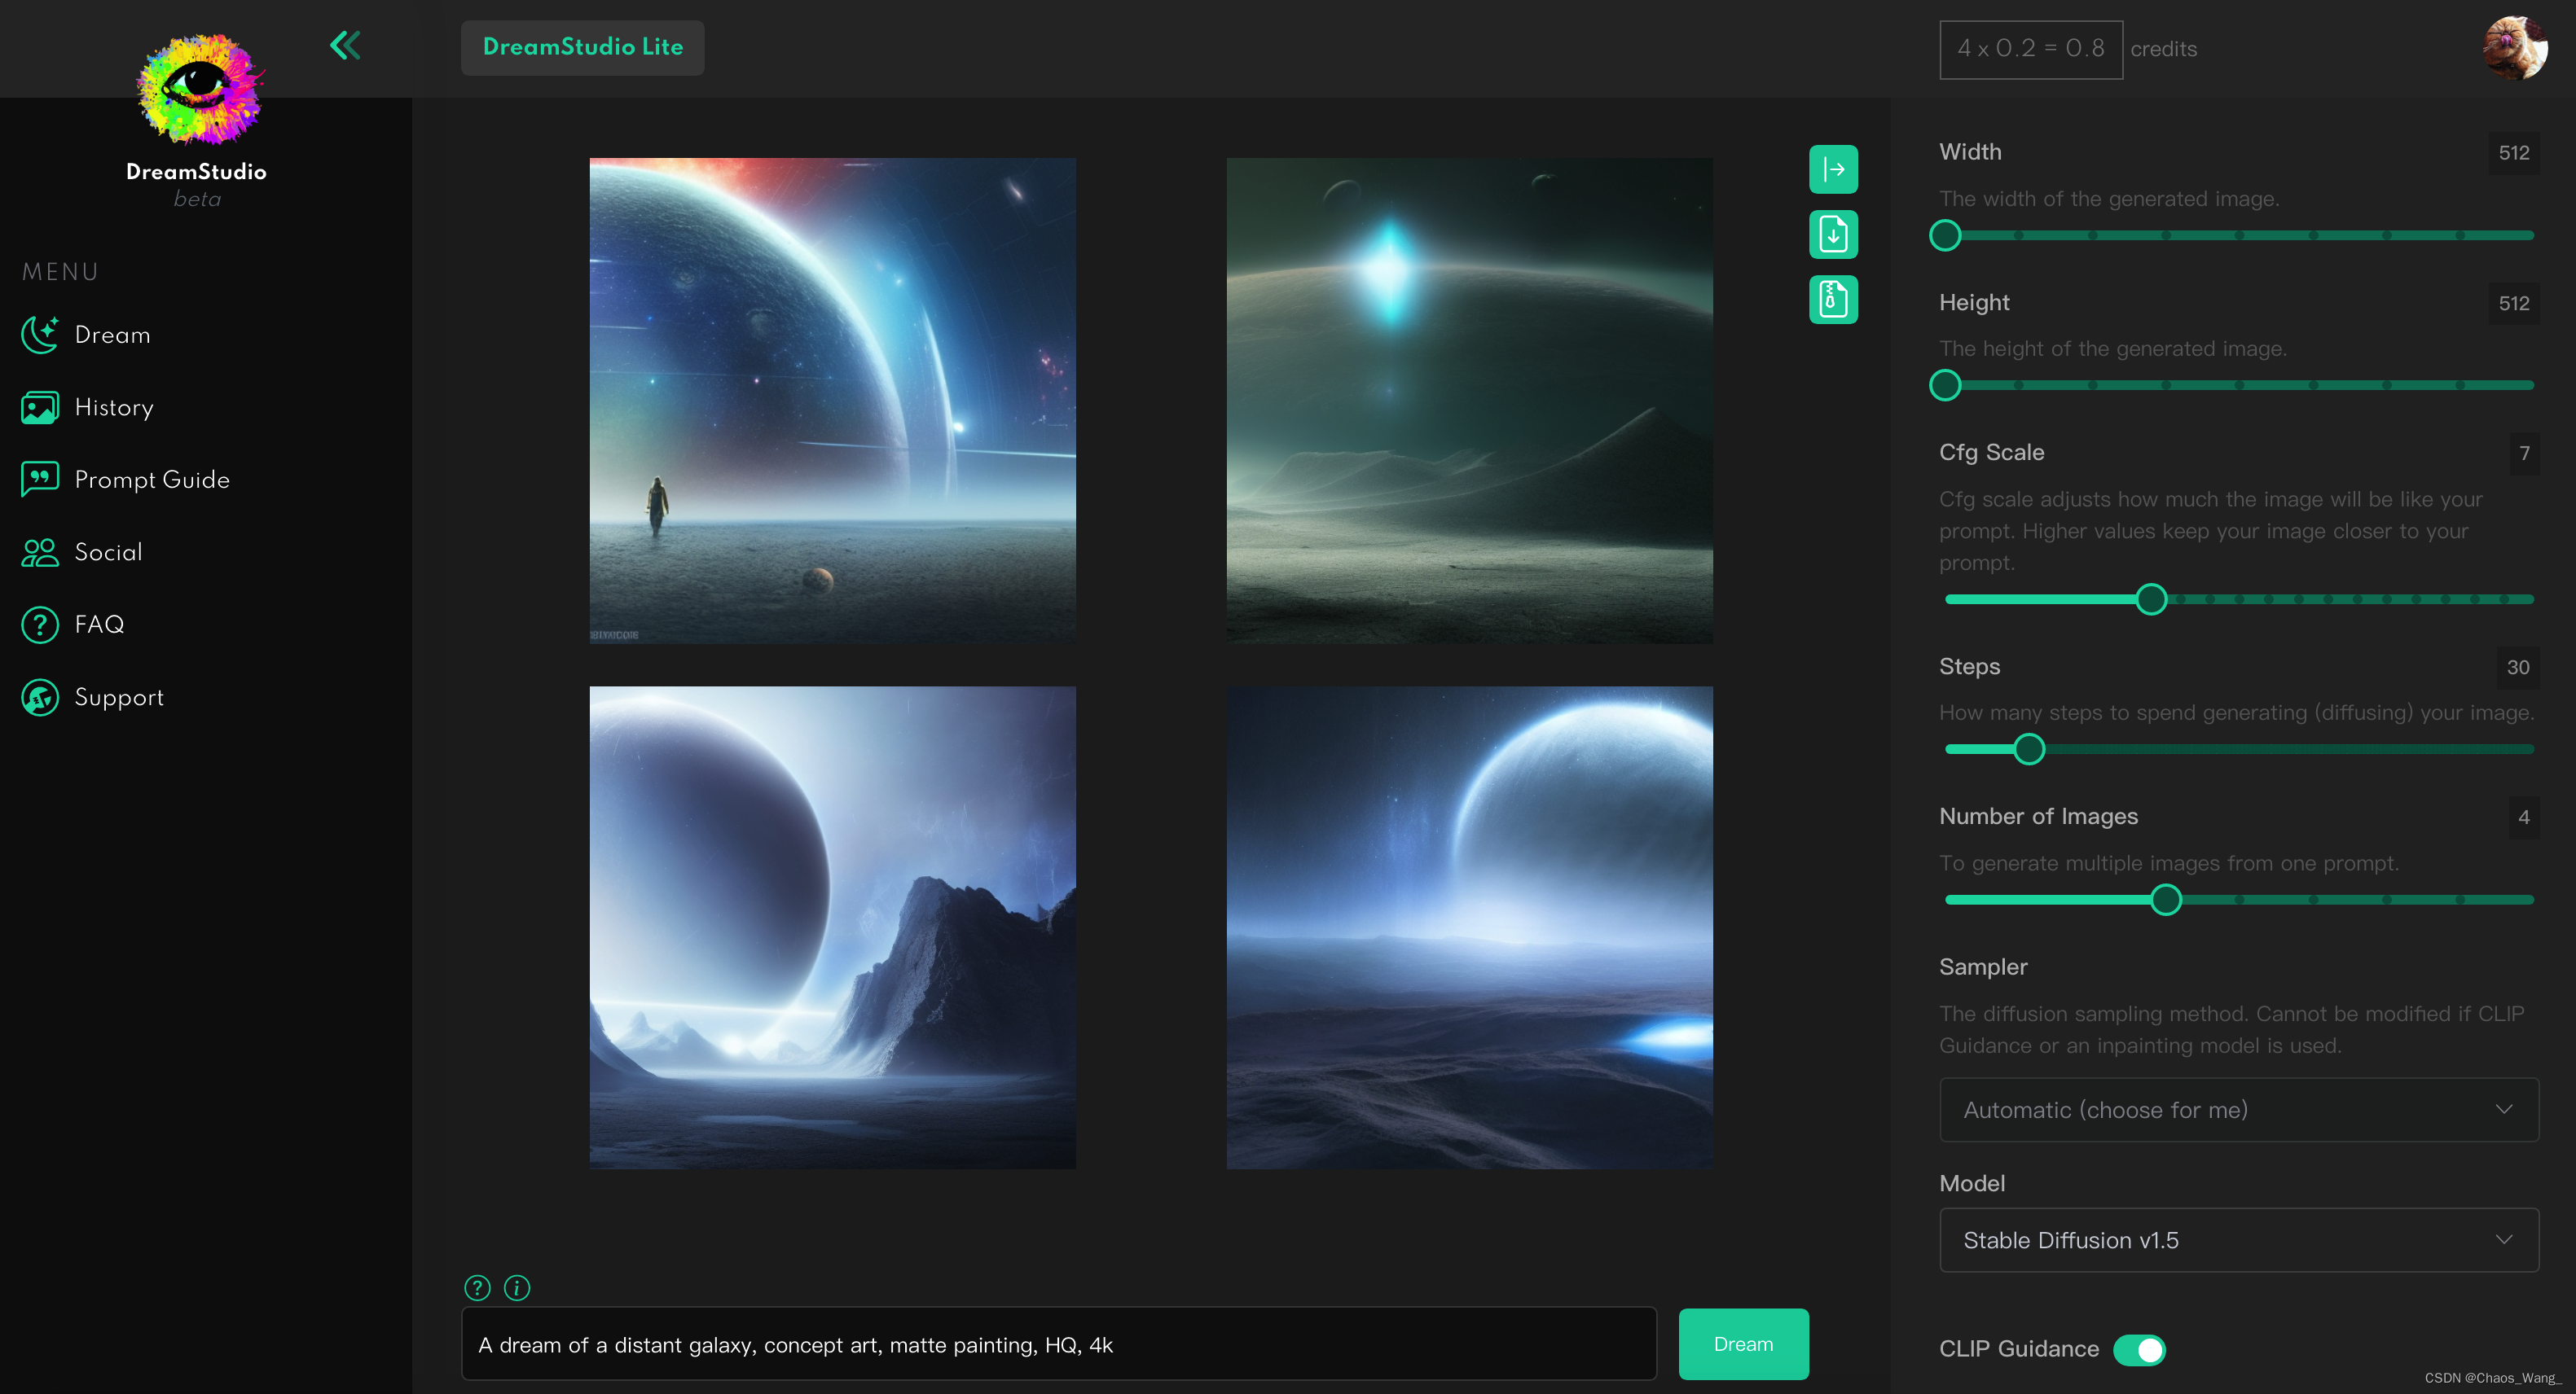Collapse the sidebar with double-chevron icon

pos(345,45)
